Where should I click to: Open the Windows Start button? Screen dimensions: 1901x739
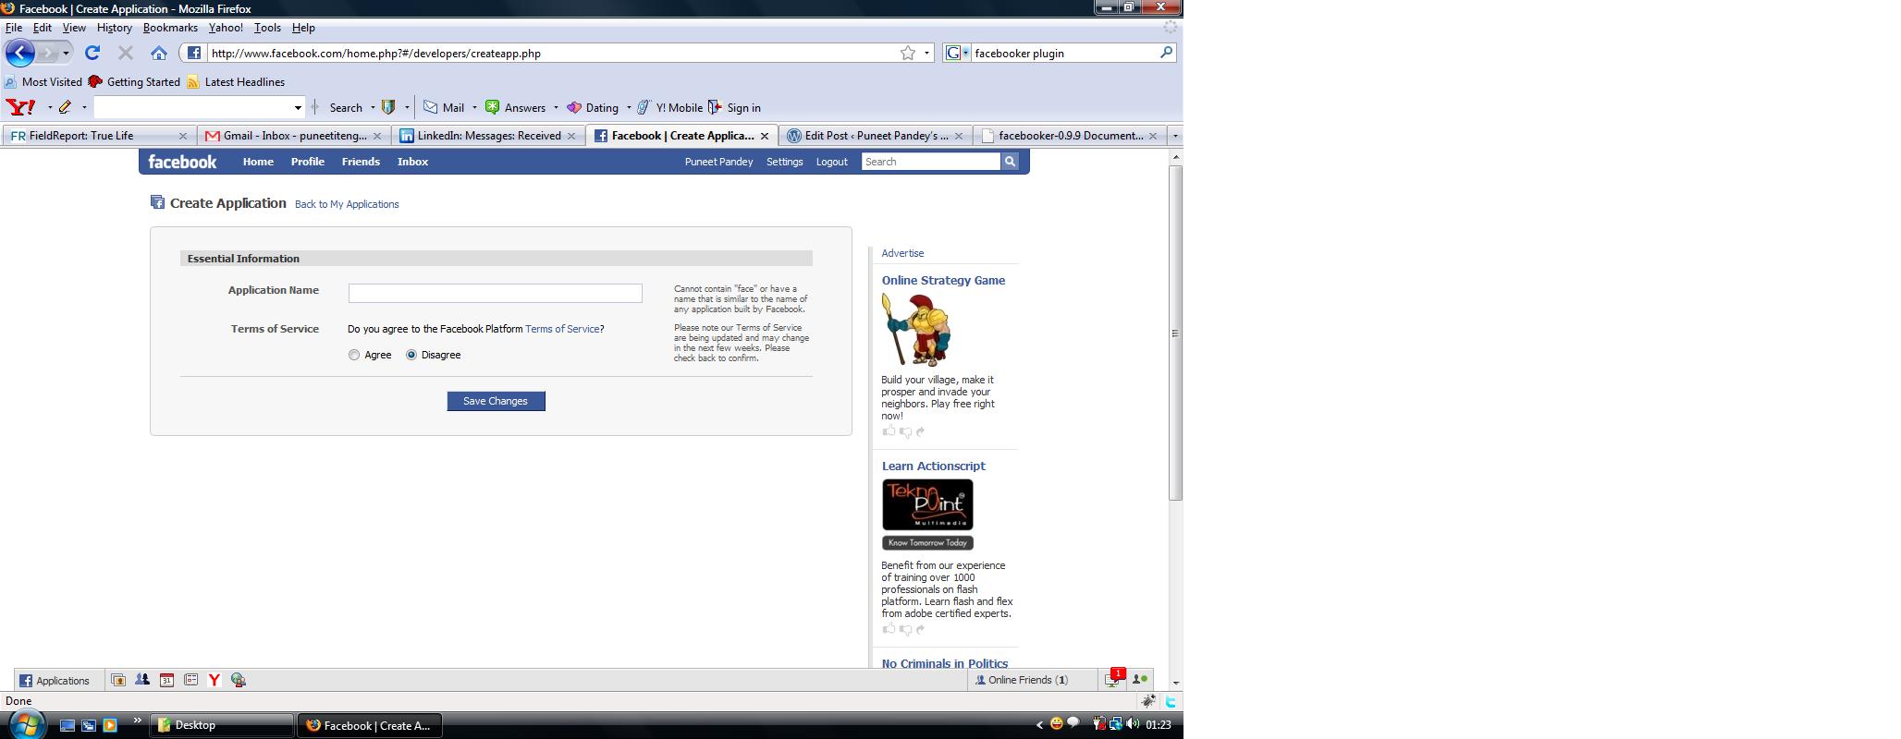pyautogui.click(x=25, y=725)
